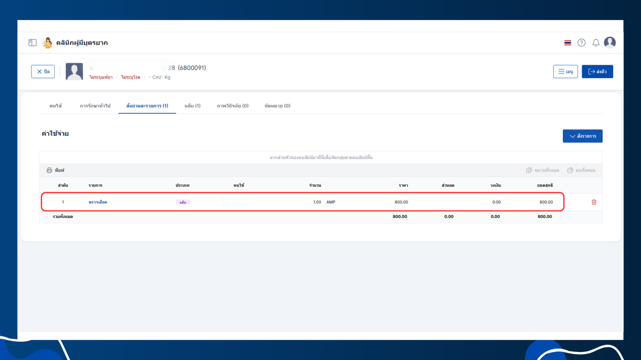Click the ยอดสุทธิ column header
This screenshot has height=360, width=641.
[545, 185]
